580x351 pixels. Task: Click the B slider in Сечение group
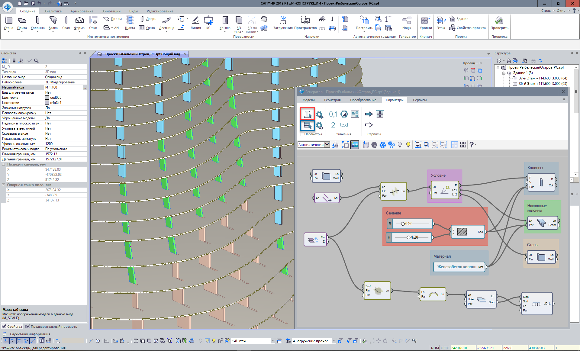[x=409, y=224]
